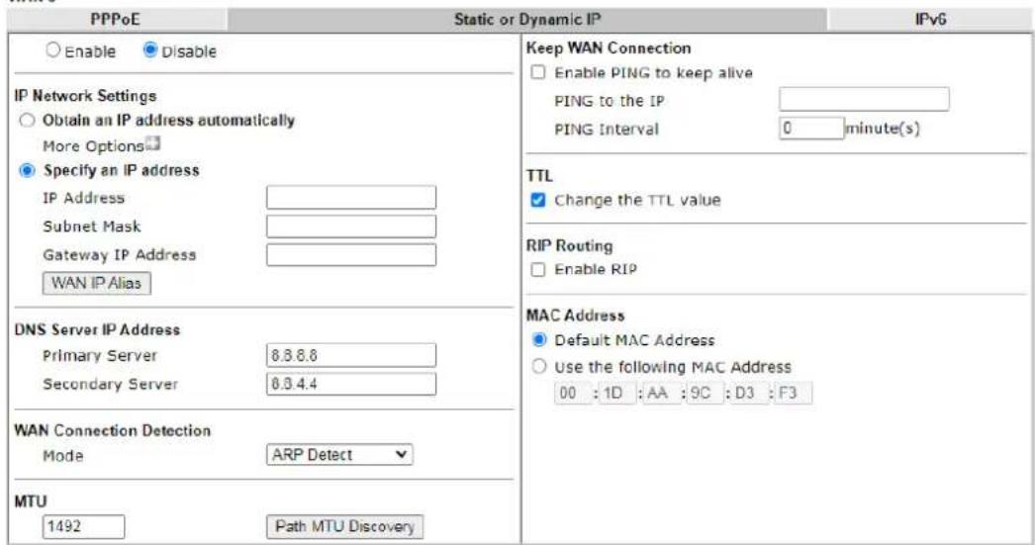Open the Static or Dynamic IP tab
This screenshot has height=545, width=1035.
526,19
